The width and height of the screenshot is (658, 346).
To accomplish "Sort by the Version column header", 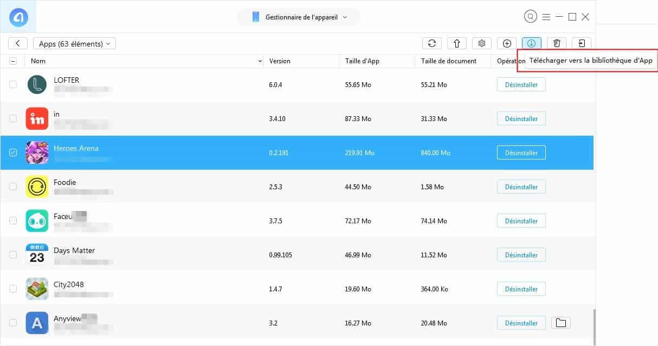I will click(x=280, y=61).
